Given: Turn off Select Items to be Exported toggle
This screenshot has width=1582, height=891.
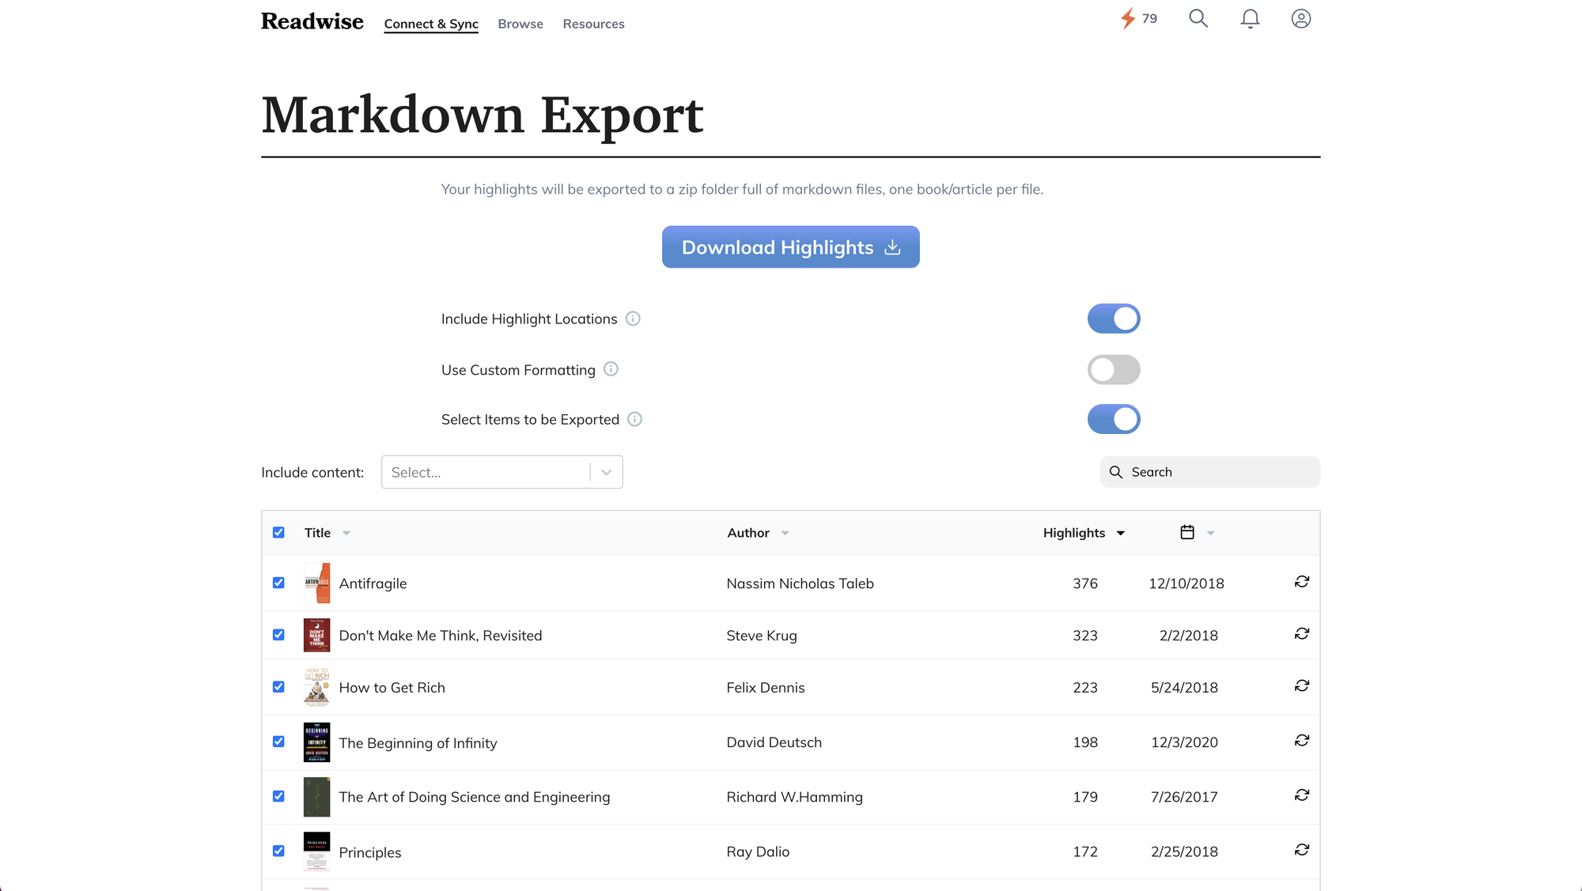Looking at the screenshot, I should [x=1114, y=419].
